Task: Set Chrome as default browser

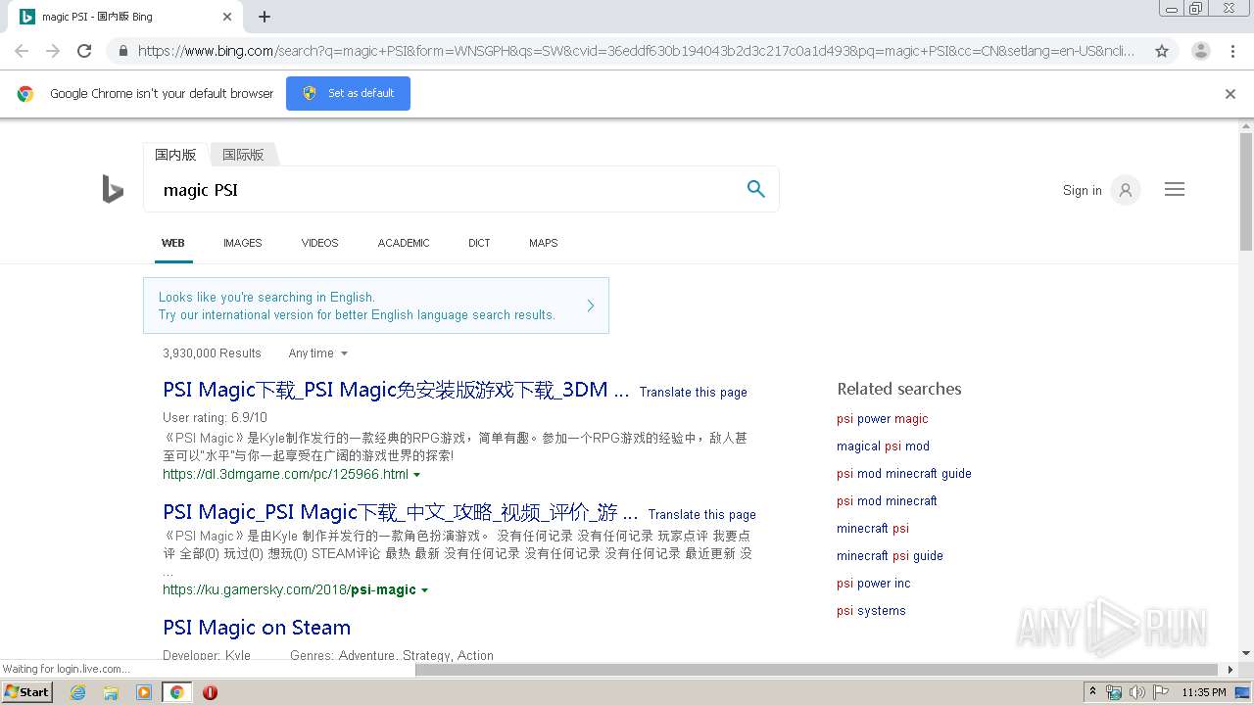Action: point(348,93)
